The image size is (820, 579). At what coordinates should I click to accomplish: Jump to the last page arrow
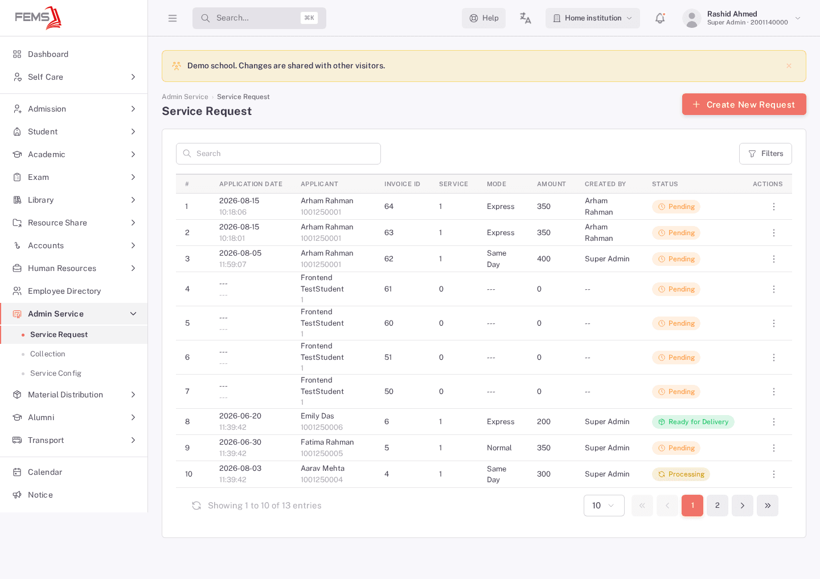pyautogui.click(x=768, y=506)
